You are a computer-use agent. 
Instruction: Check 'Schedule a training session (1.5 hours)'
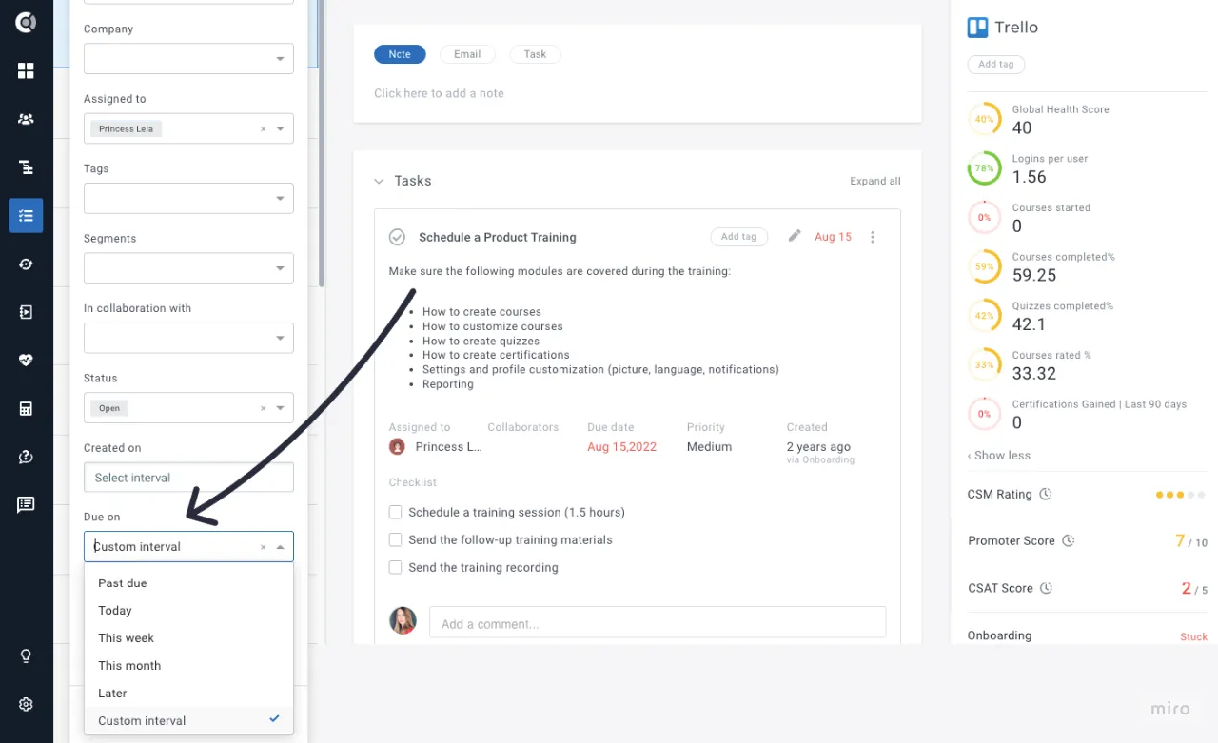(396, 513)
